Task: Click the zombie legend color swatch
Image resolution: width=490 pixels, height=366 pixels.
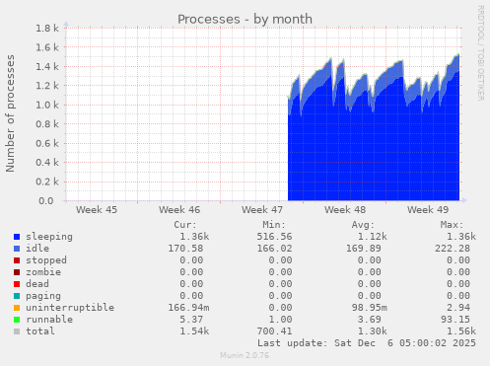Action: pyautogui.click(x=17, y=272)
